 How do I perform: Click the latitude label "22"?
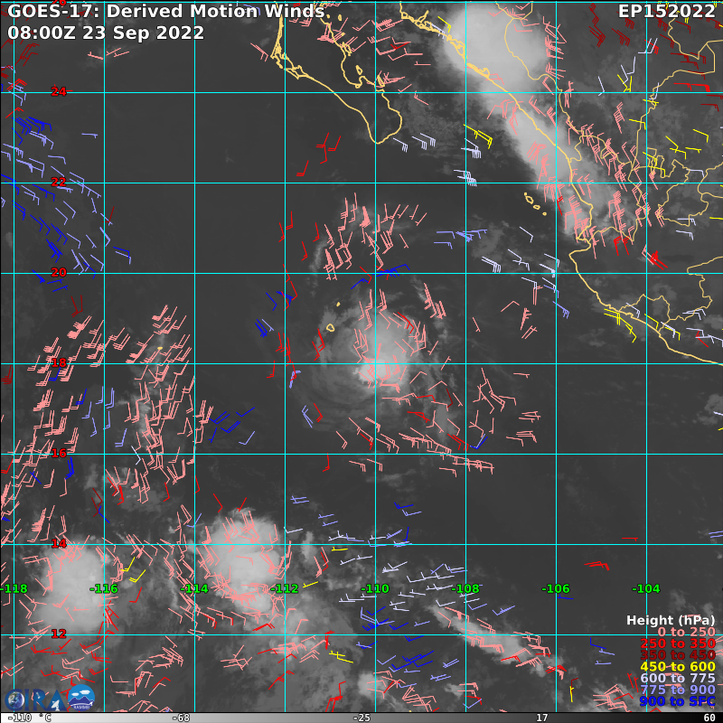pyautogui.click(x=59, y=183)
